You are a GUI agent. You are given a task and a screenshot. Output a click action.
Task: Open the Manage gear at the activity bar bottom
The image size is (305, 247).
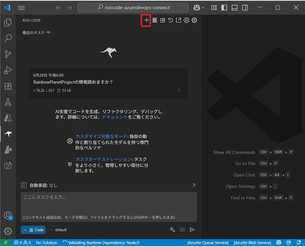tap(8, 231)
